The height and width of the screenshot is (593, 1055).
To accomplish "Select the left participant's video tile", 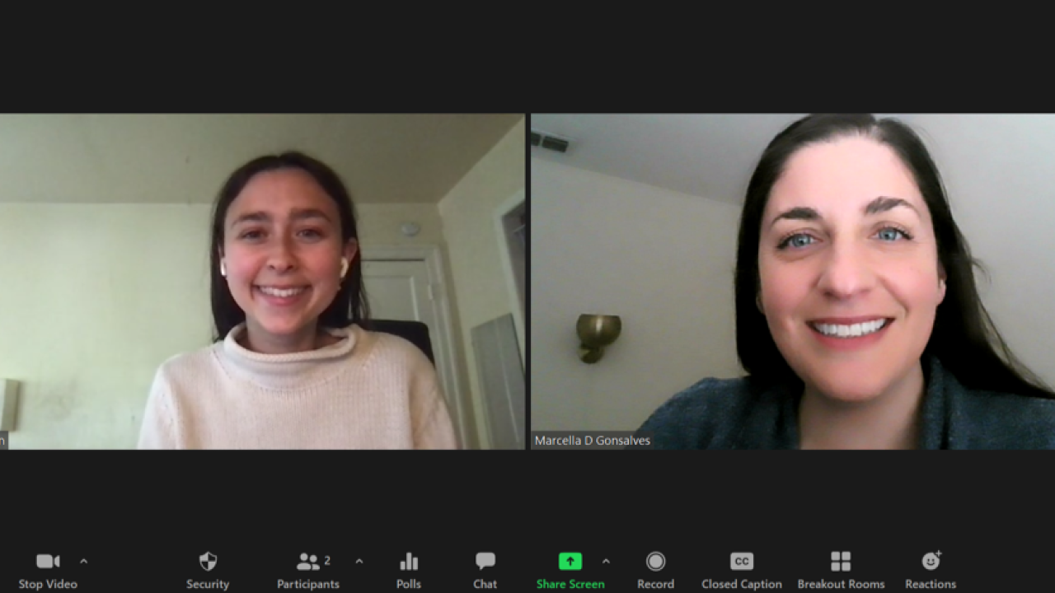I will (x=262, y=281).
